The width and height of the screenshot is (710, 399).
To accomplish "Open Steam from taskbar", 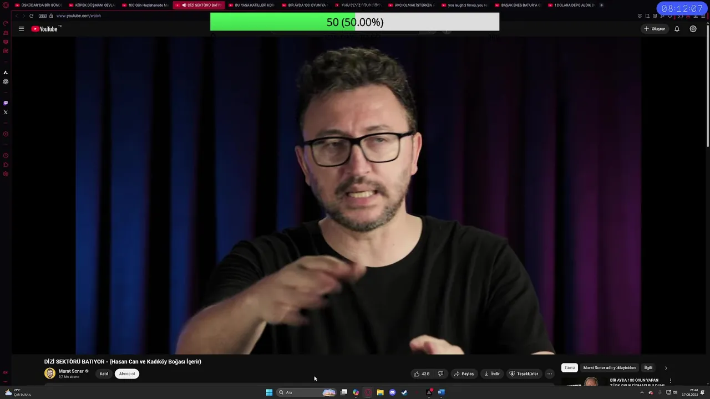I will pos(404,392).
